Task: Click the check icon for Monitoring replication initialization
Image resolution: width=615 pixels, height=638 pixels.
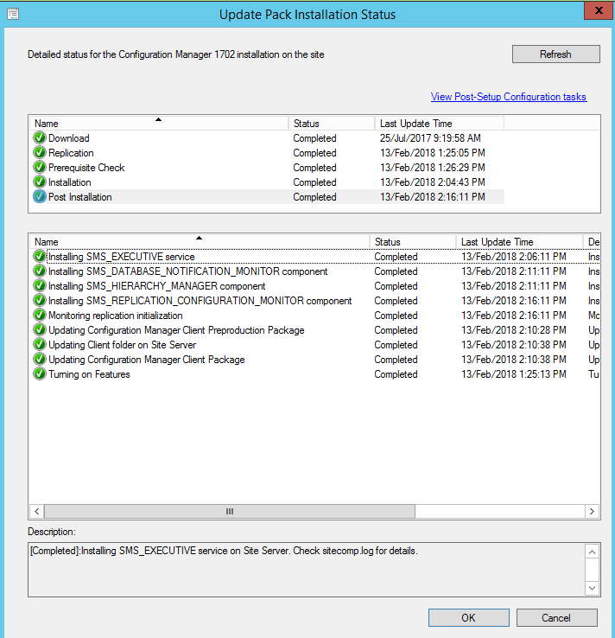Action: [40, 315]
